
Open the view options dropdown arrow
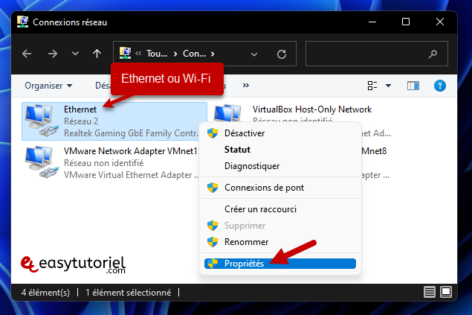tap(388, 86)
